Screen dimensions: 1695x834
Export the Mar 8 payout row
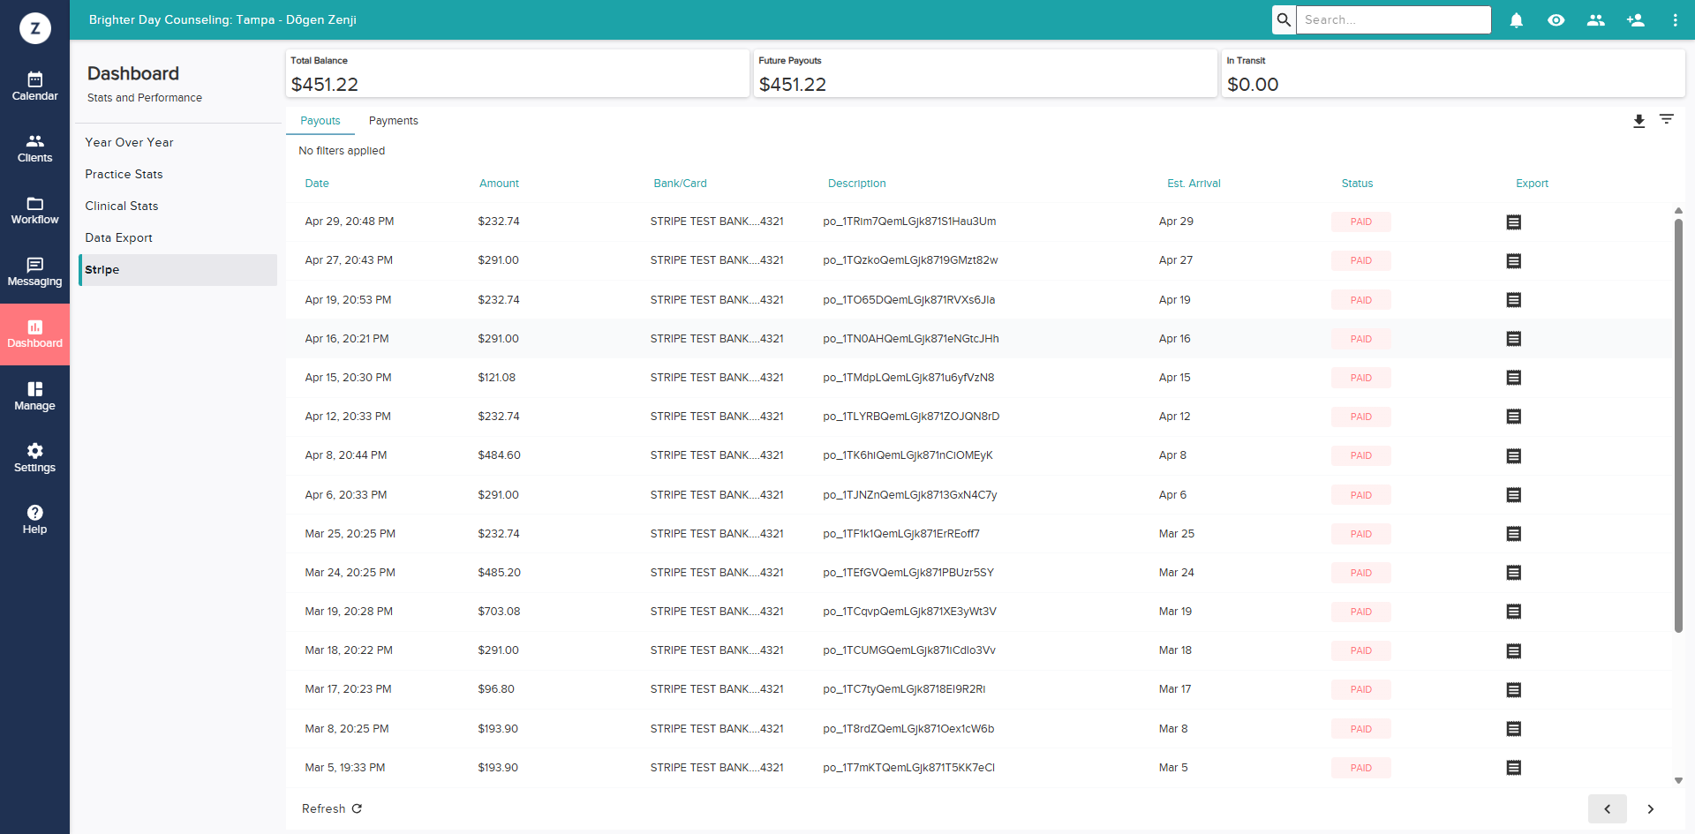click(x=1513, y=729)
